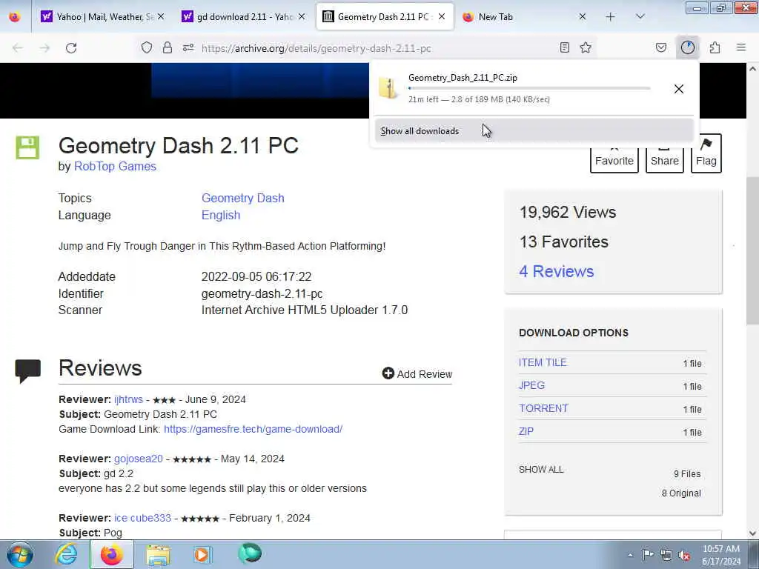
Task: Click the green floppy disk software icon
Action: [27, 147]
